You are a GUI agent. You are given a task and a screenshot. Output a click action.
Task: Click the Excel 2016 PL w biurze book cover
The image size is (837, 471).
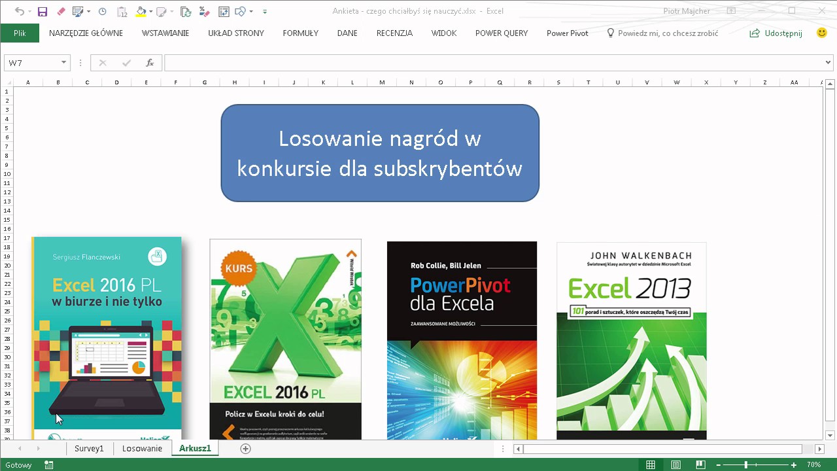tap(107, 338)
